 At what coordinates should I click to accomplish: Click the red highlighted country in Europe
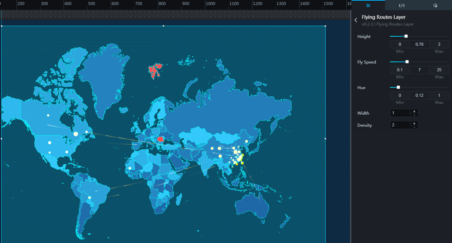161,139
